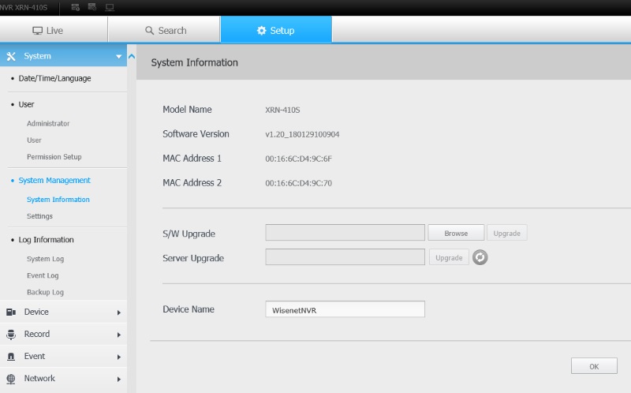Open Date/Time/Language settings
This screenshot has height=393, width=631.
[54, 79]
